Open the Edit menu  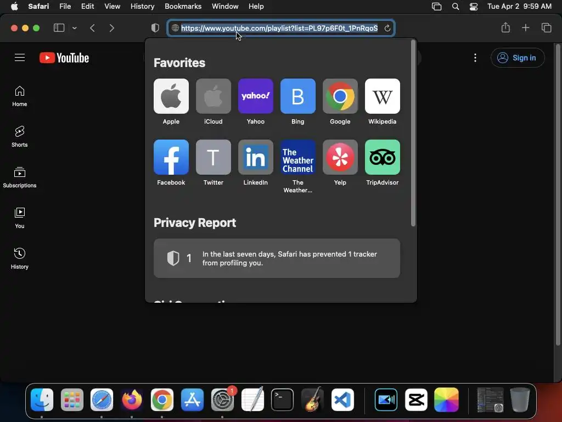pos(87,7)
